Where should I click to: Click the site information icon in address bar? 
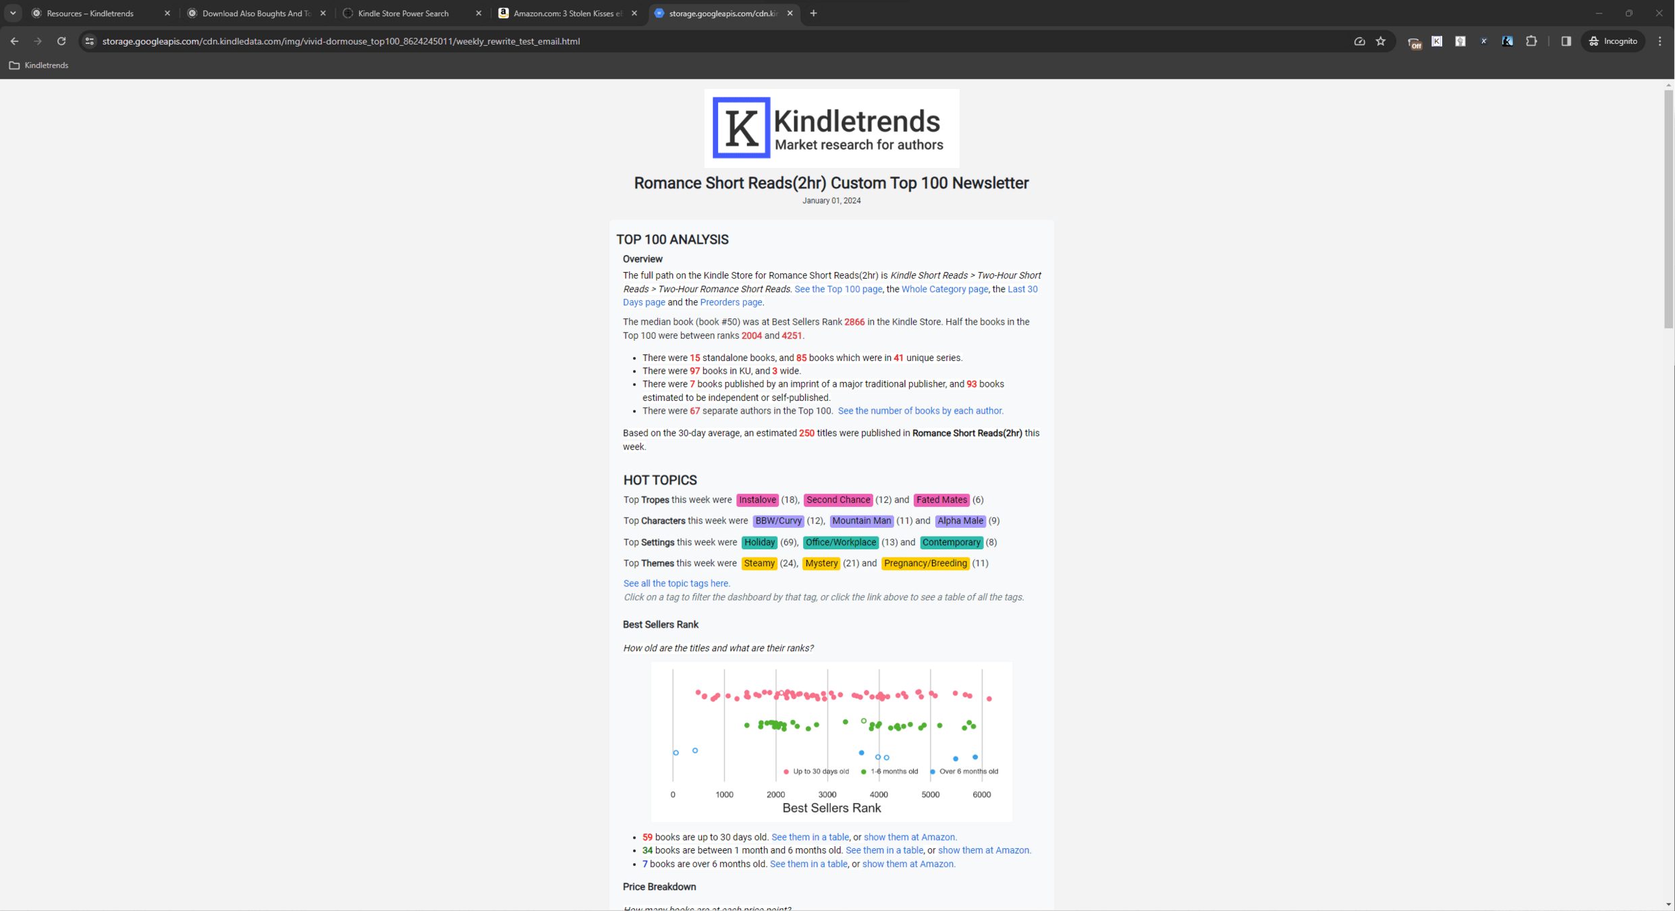coord(89,41)
